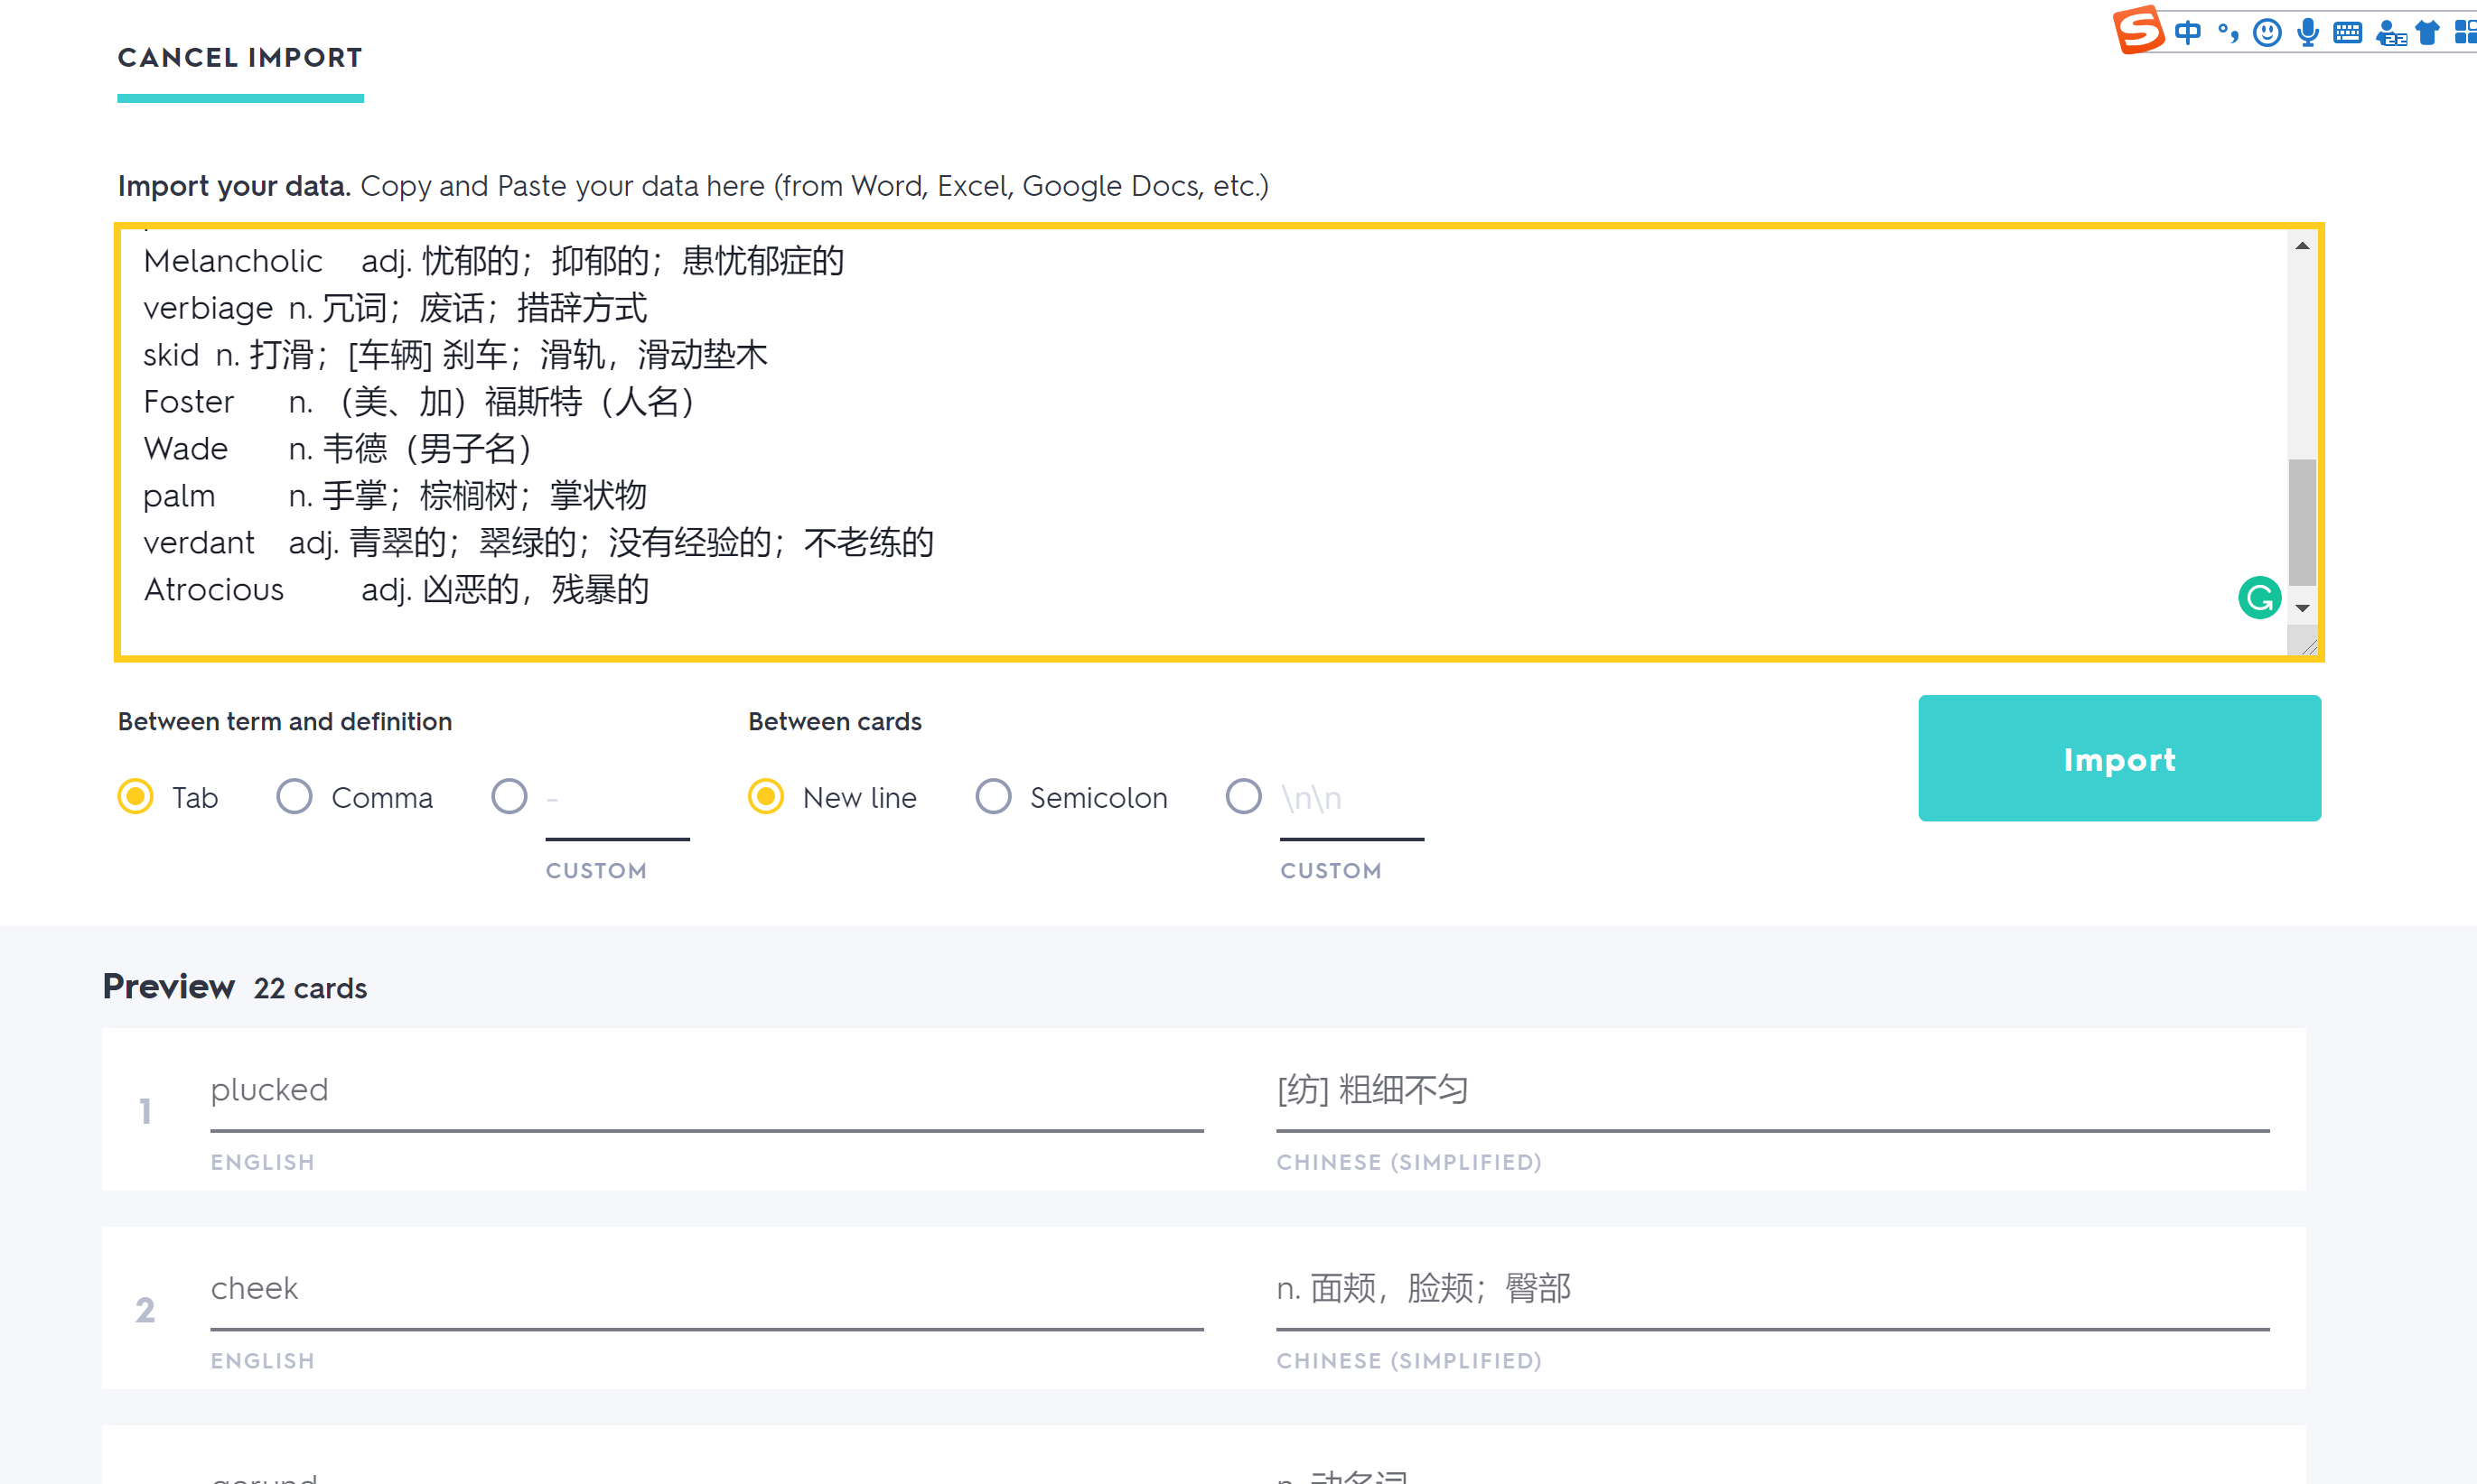The width and height of the screenshot is (2477, 1484).
Task: Click the custom \n\n card separator field
Action: [x=1351, y=799]
